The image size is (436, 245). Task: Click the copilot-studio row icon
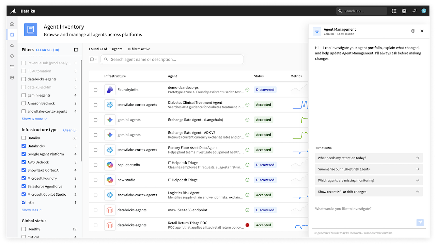click(110, 165)
